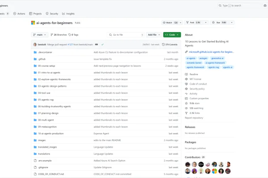Click the leestott avatar in commit bar
Image resolution: width=268 pixels, height=178 pixels.
click(35, 44)
